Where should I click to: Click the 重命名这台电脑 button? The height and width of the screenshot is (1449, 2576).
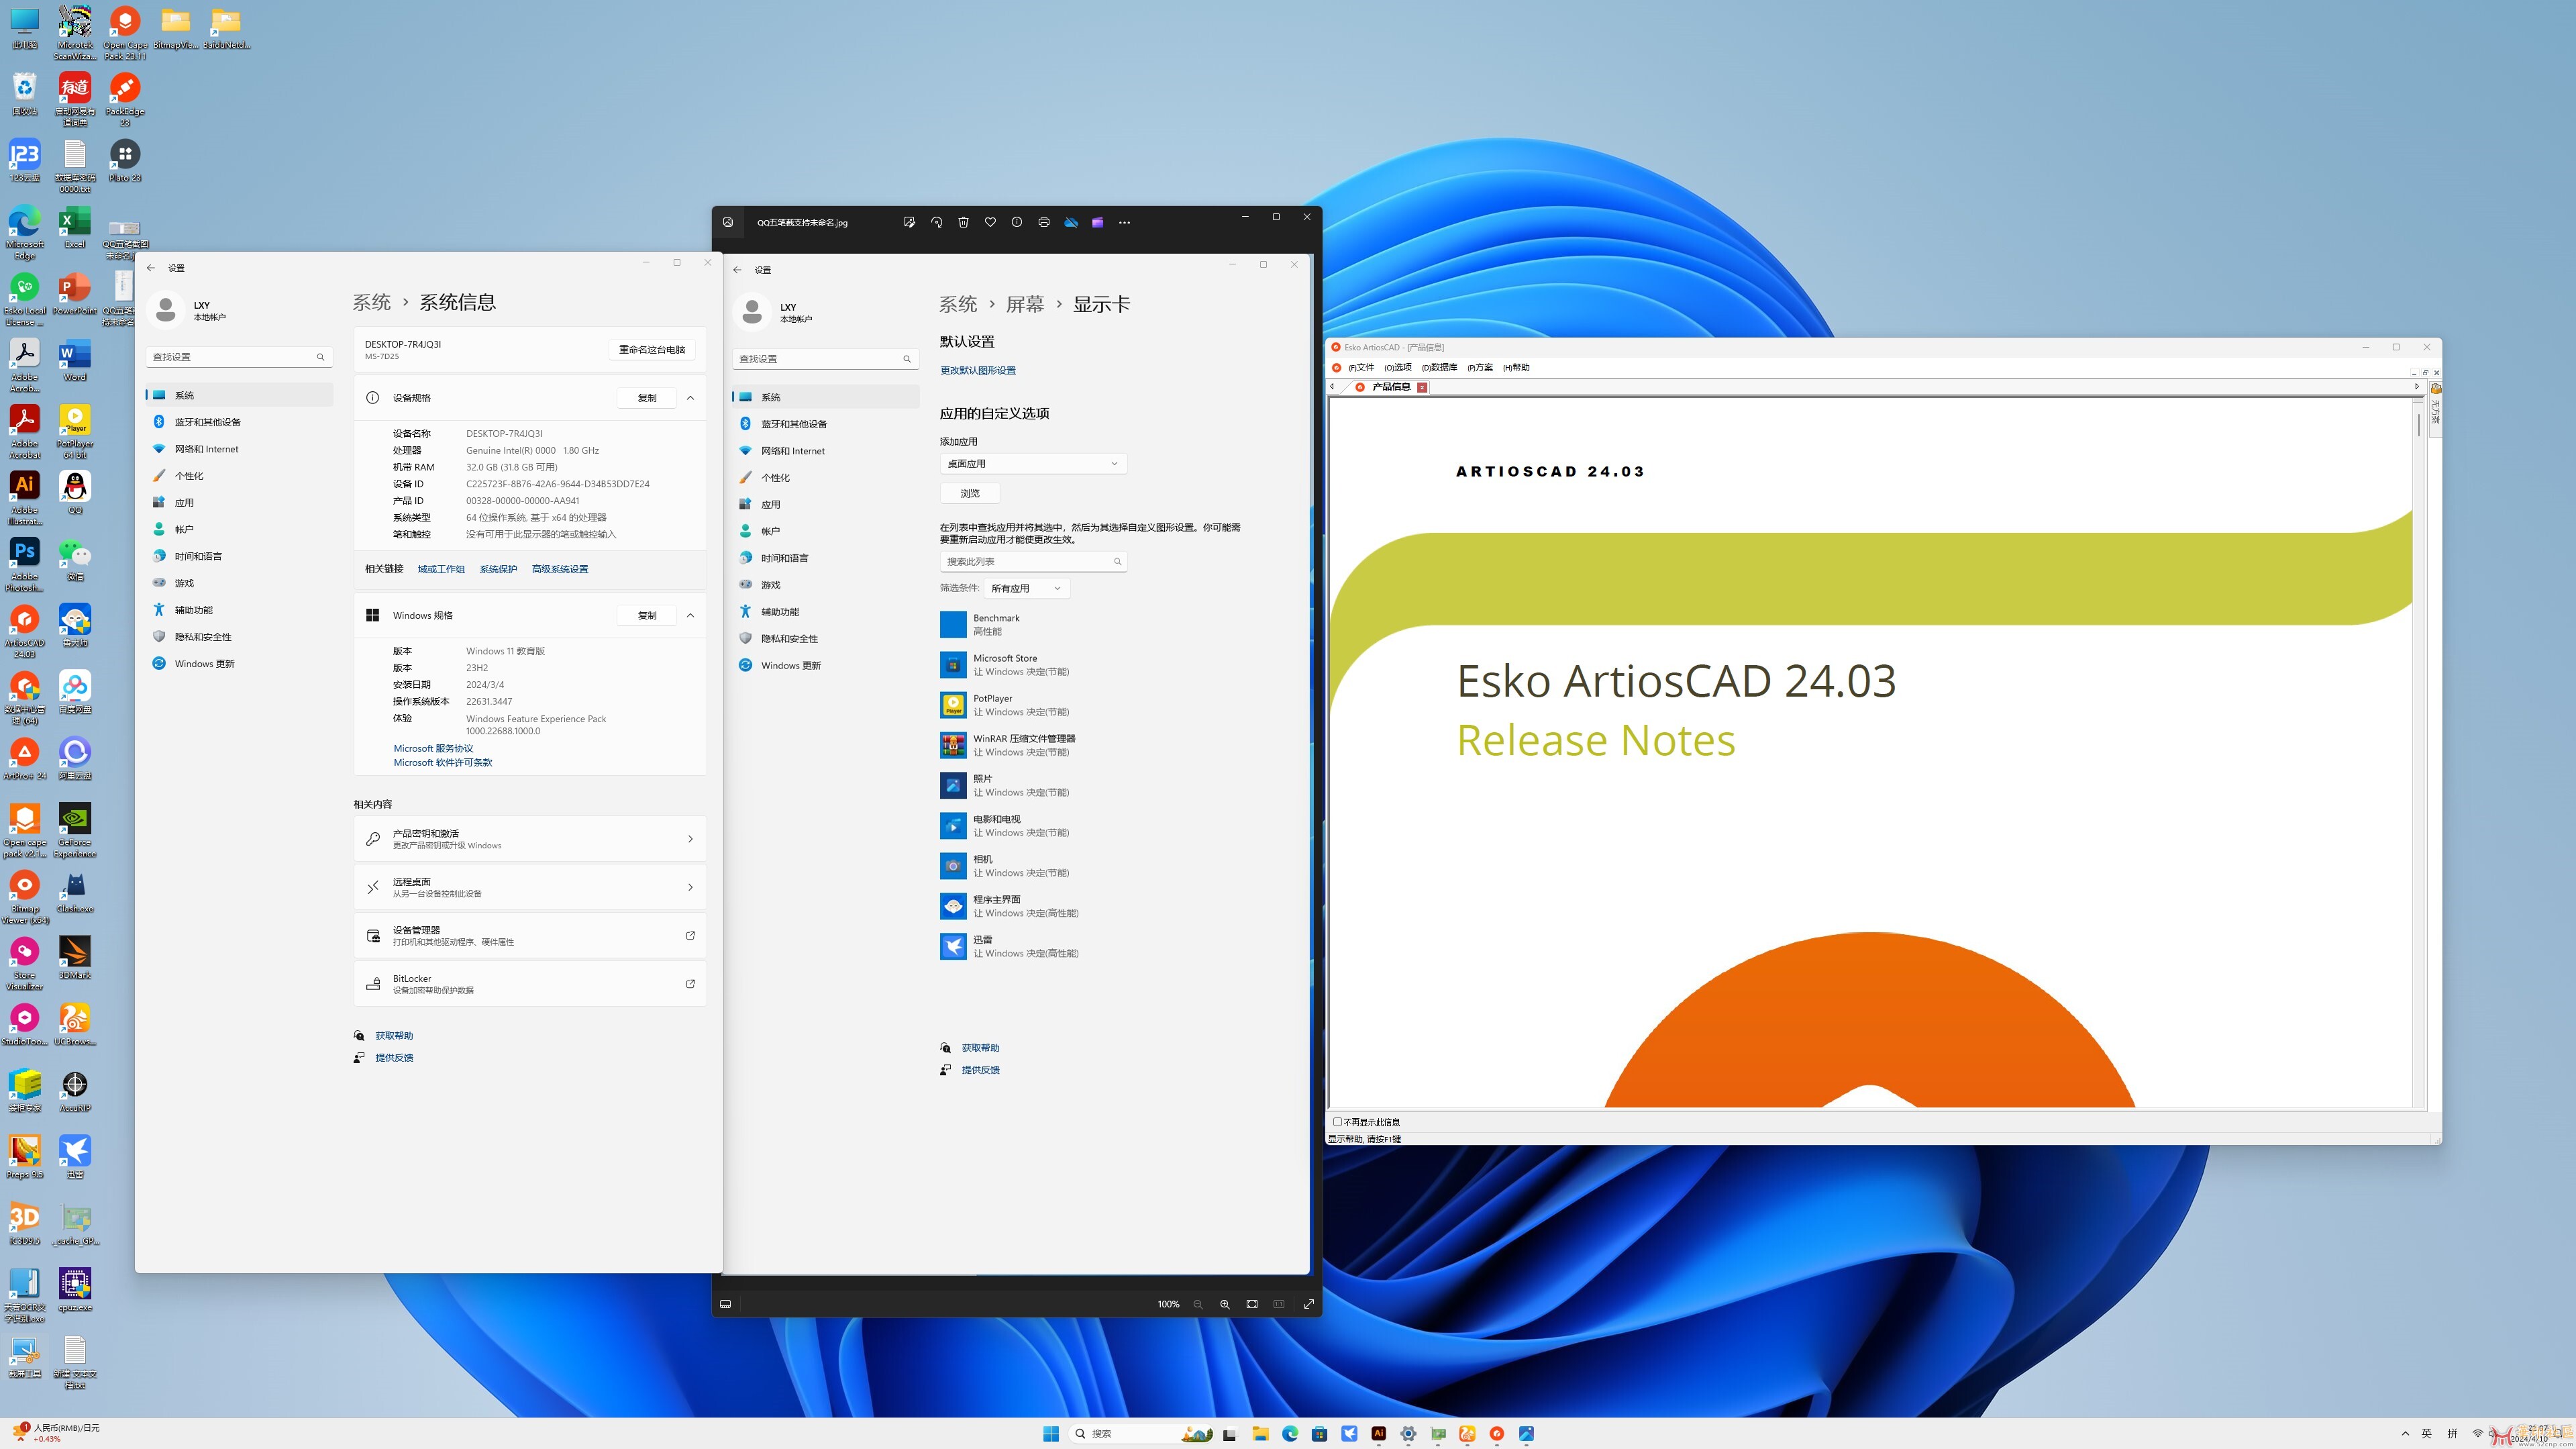652,349
